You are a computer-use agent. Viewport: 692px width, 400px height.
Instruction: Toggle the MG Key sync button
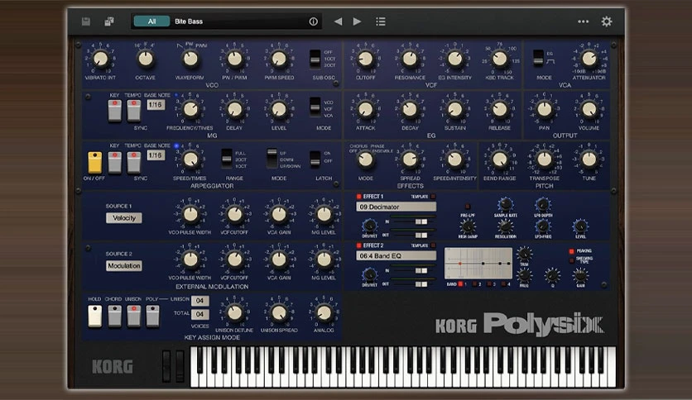(x=115, y=110)
